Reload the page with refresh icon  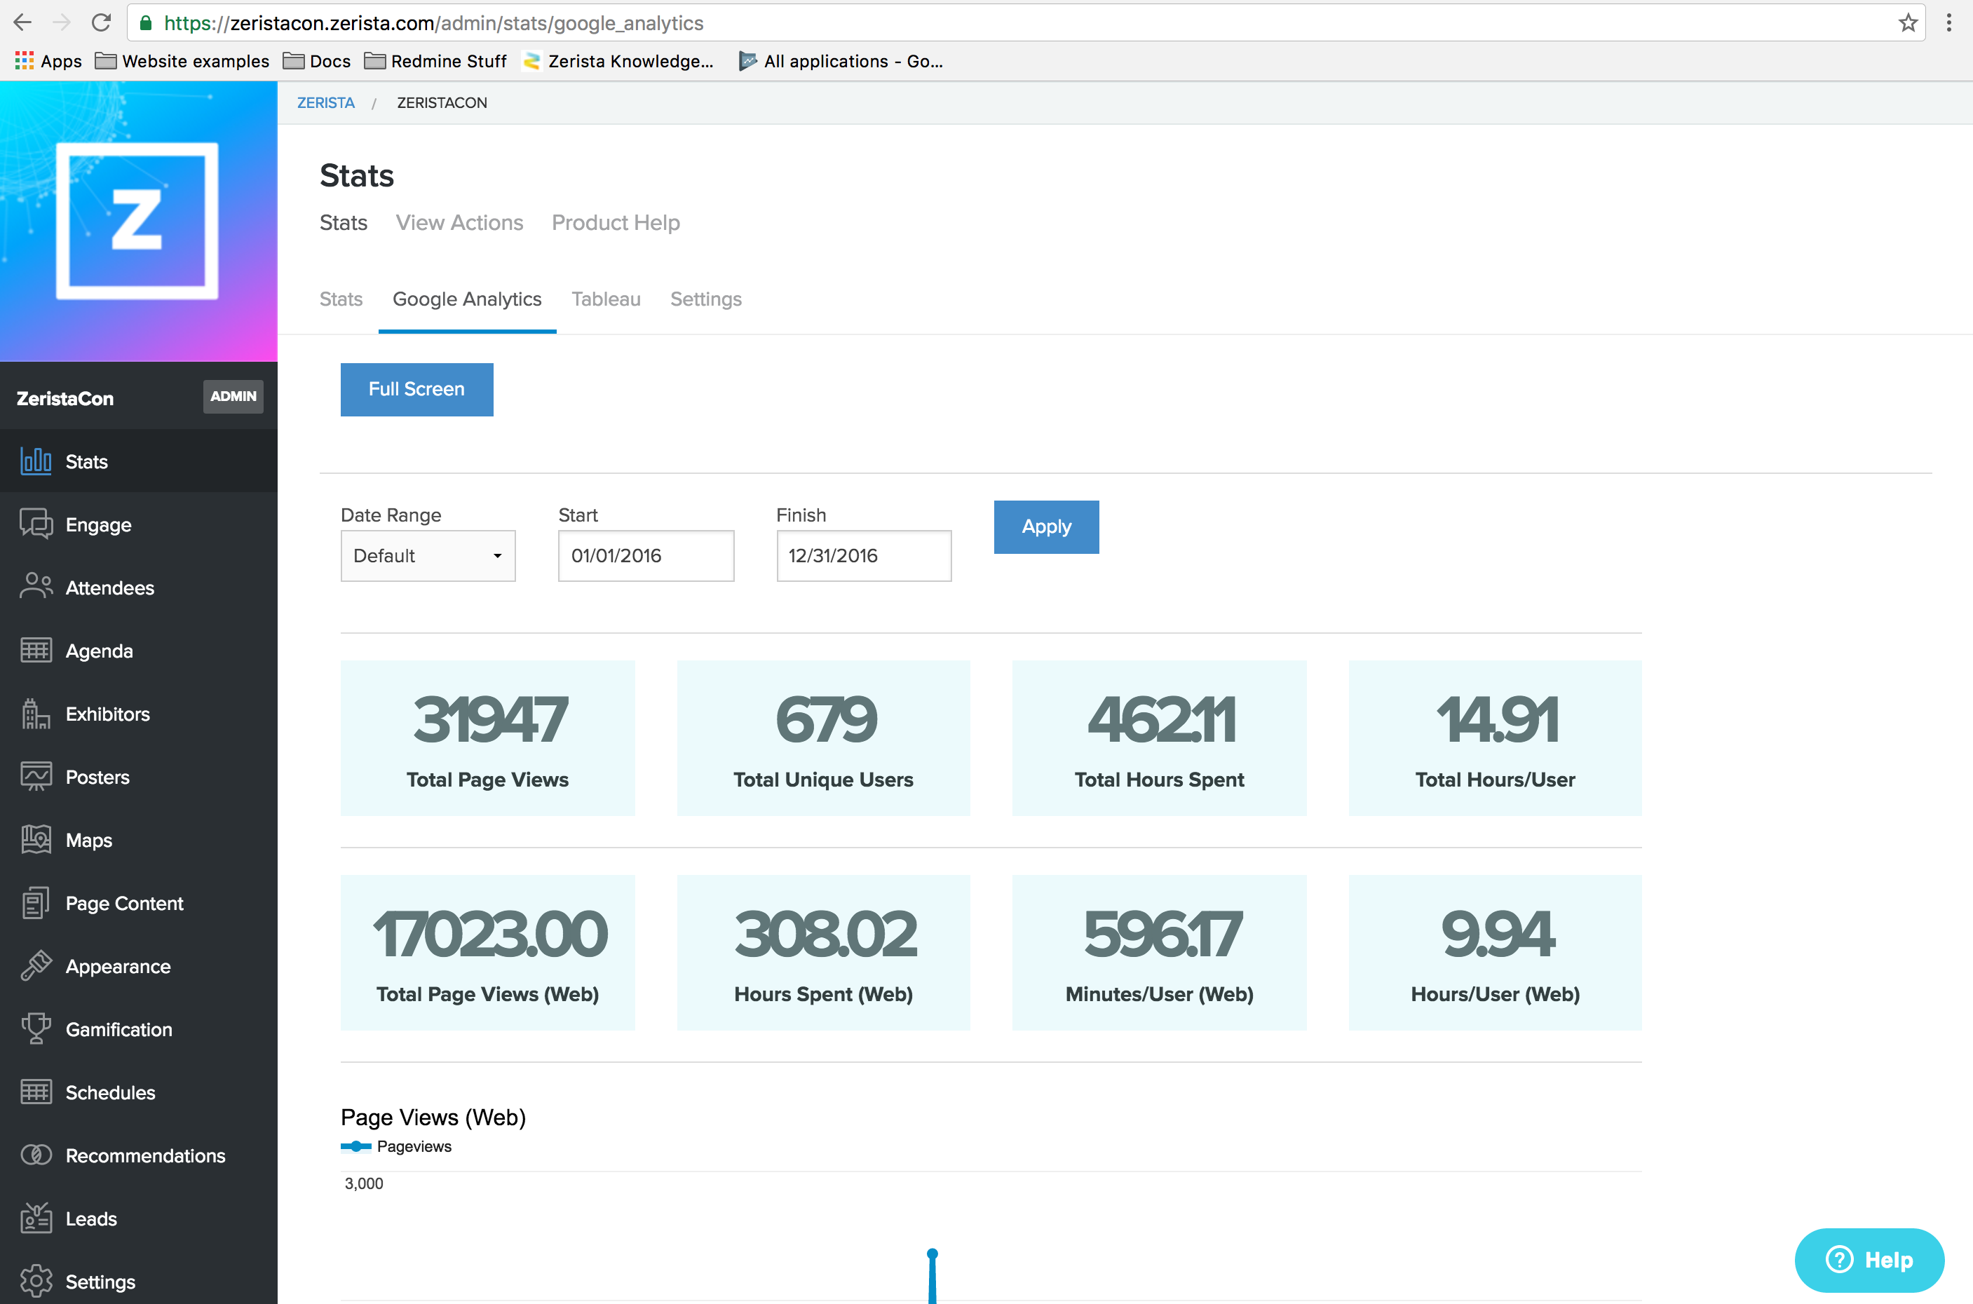pyautogui.click(x=101, y=22)
